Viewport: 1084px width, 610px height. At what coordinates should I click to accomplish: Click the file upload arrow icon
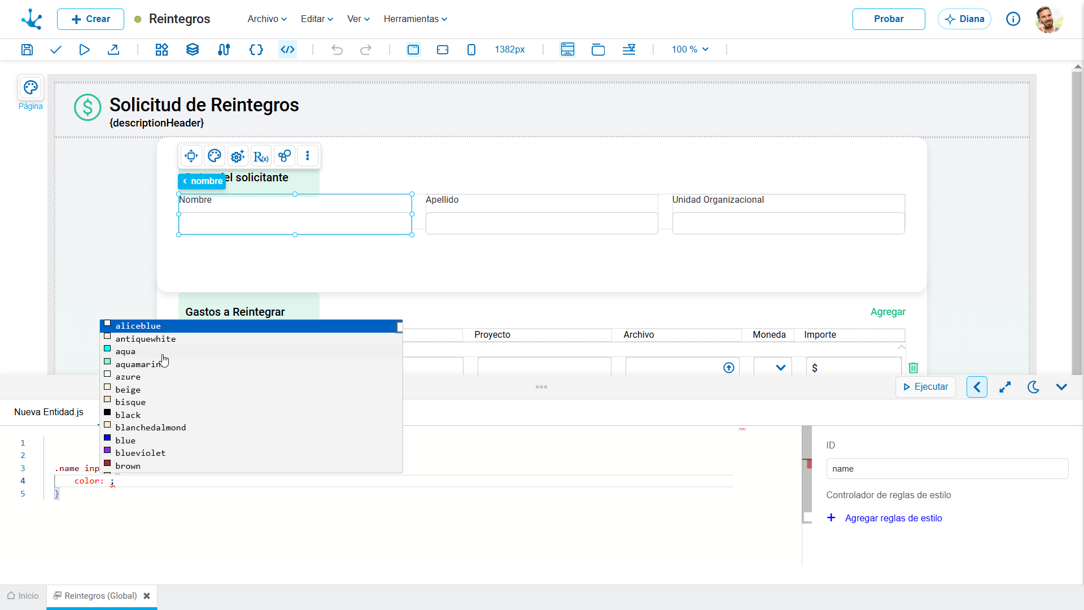[729, 368]
